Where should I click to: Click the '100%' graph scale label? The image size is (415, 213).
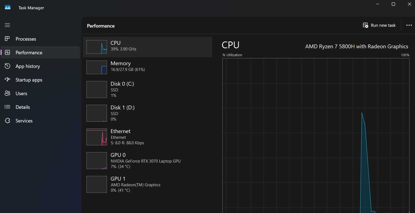click(x=405, y=55)
